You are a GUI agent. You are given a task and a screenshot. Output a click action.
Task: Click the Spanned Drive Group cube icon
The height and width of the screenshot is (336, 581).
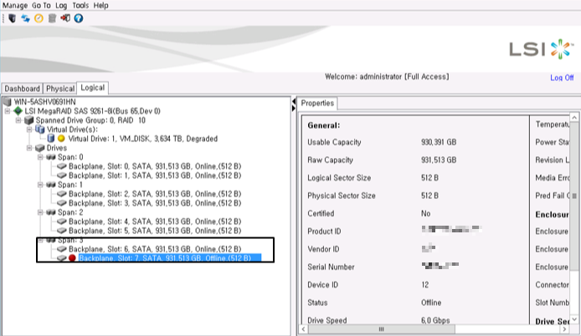28,120
